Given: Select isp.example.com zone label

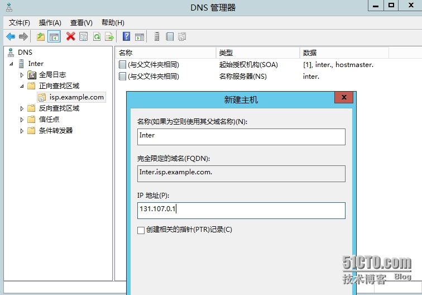Looking at the screenshot, I should pos(76,97).
